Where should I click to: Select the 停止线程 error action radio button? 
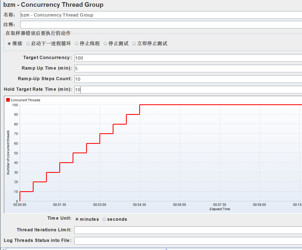pyautogui.click(x=77, y=43)
